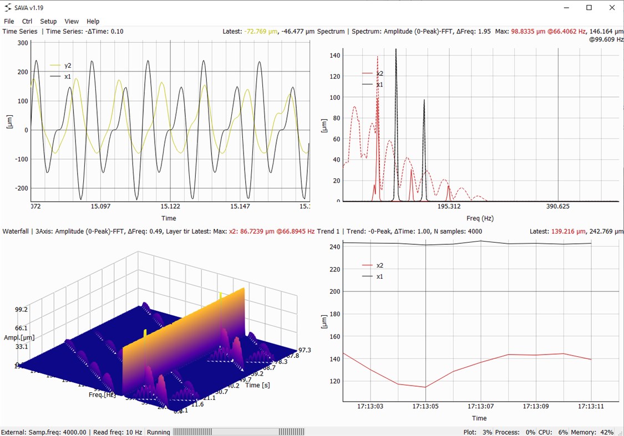Click the 'Spectrum' panel title
624x436 pixels.
click(x=331, y=32)
